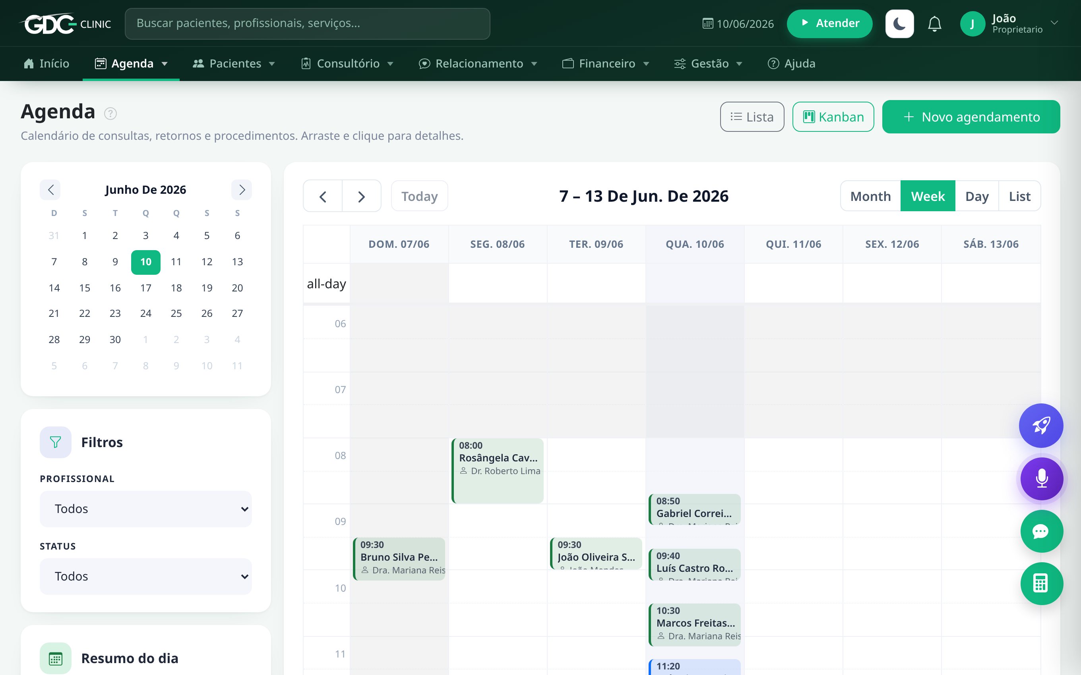
Task: Go to next week in calendar
Action: point(361,196)
